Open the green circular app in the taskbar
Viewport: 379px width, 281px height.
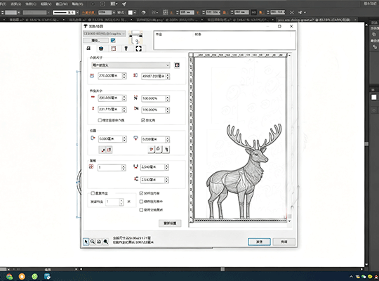[x=34, y=276]
